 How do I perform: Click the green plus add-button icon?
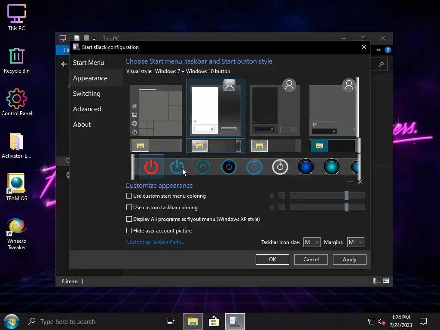point(350,182)
